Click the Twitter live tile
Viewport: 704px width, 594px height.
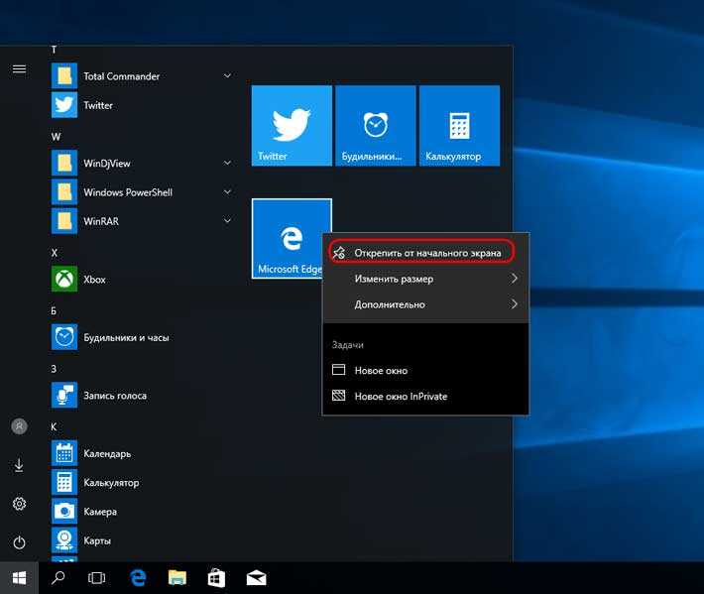(x=292, y=126)
